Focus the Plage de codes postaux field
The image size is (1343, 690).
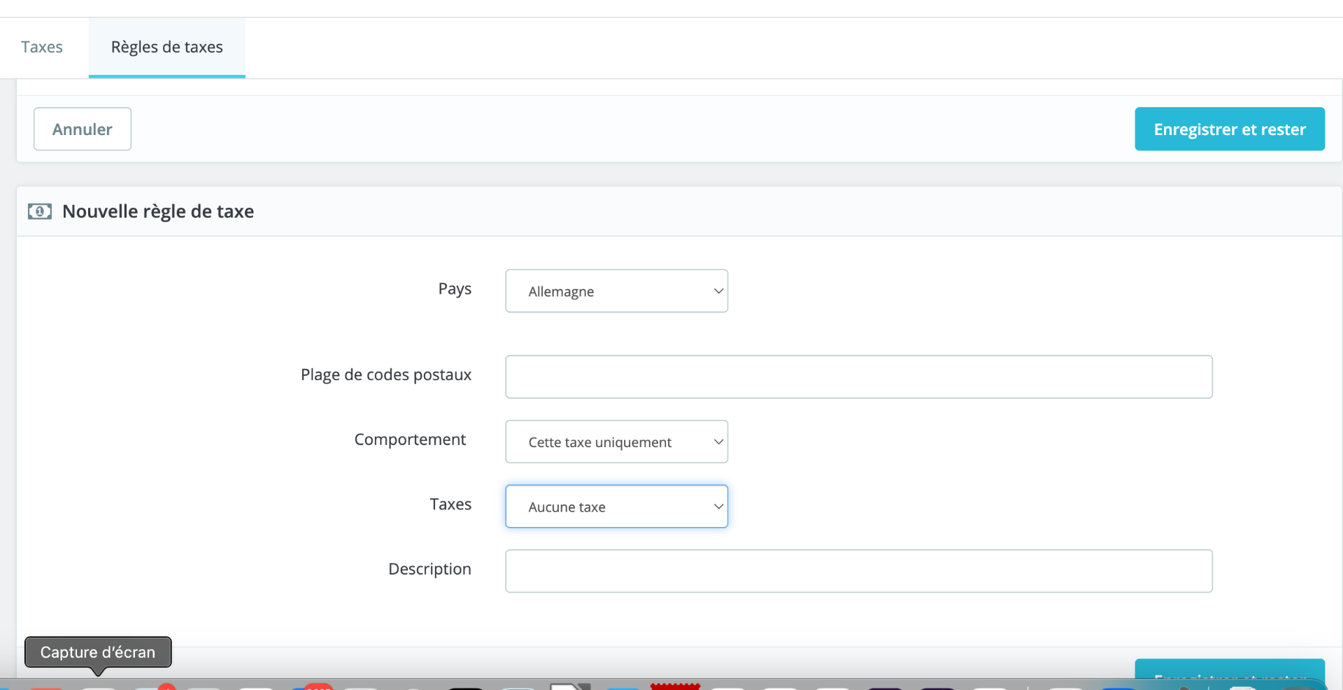coord(859,377)
